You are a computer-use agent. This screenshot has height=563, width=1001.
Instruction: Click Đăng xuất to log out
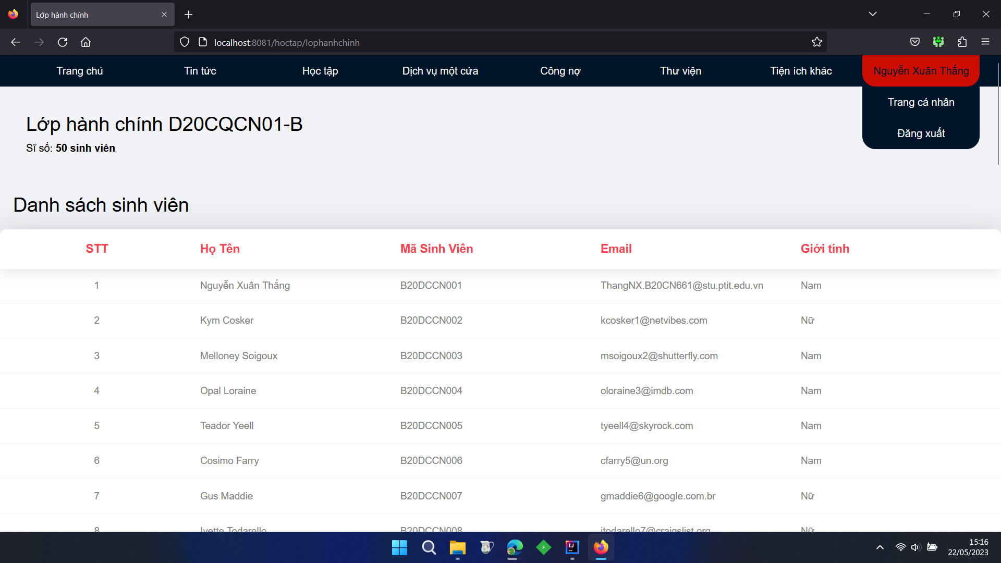921,133
